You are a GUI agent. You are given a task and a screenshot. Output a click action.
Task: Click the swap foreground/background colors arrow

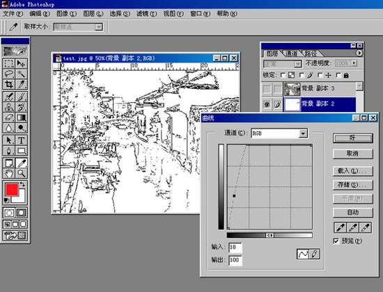point(22,184)
